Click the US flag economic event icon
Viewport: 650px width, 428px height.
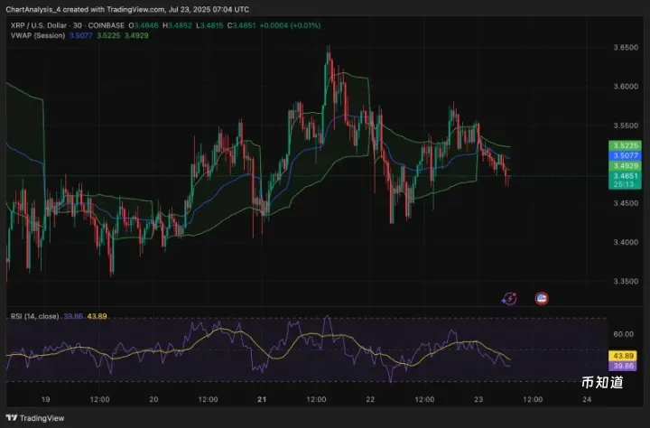542,297
